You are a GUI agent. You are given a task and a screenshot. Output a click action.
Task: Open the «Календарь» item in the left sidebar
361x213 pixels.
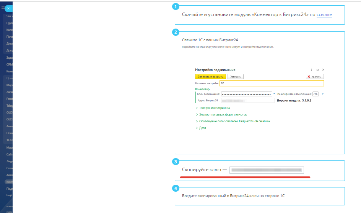pyautogui.click(x=9, y=30)
